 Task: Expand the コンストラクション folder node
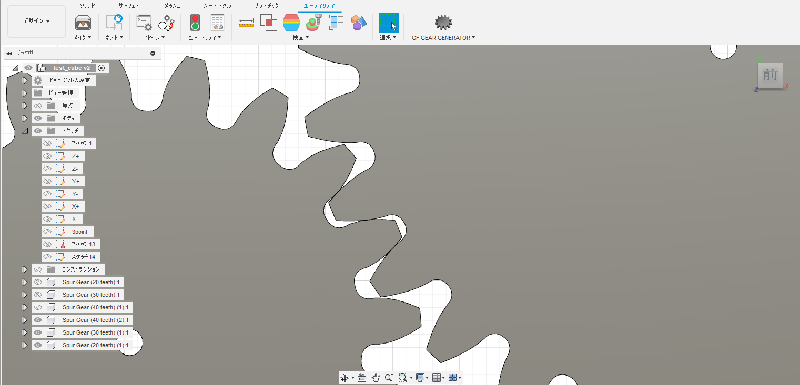pos(25,269)
